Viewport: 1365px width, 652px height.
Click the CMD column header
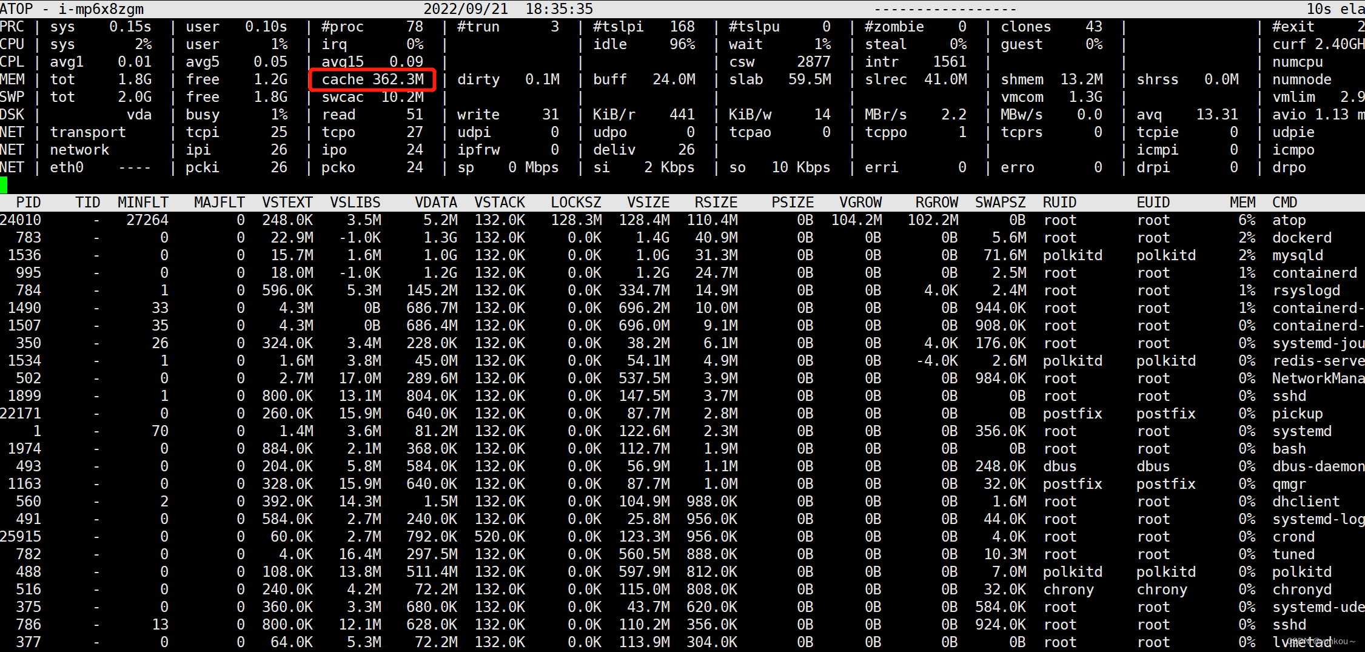(x=1284, y=202)
